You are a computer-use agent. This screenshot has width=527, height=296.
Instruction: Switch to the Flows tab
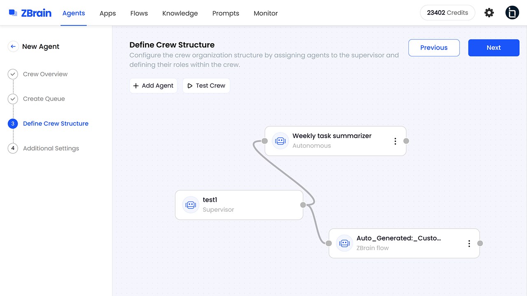click(x=139, y=13)
